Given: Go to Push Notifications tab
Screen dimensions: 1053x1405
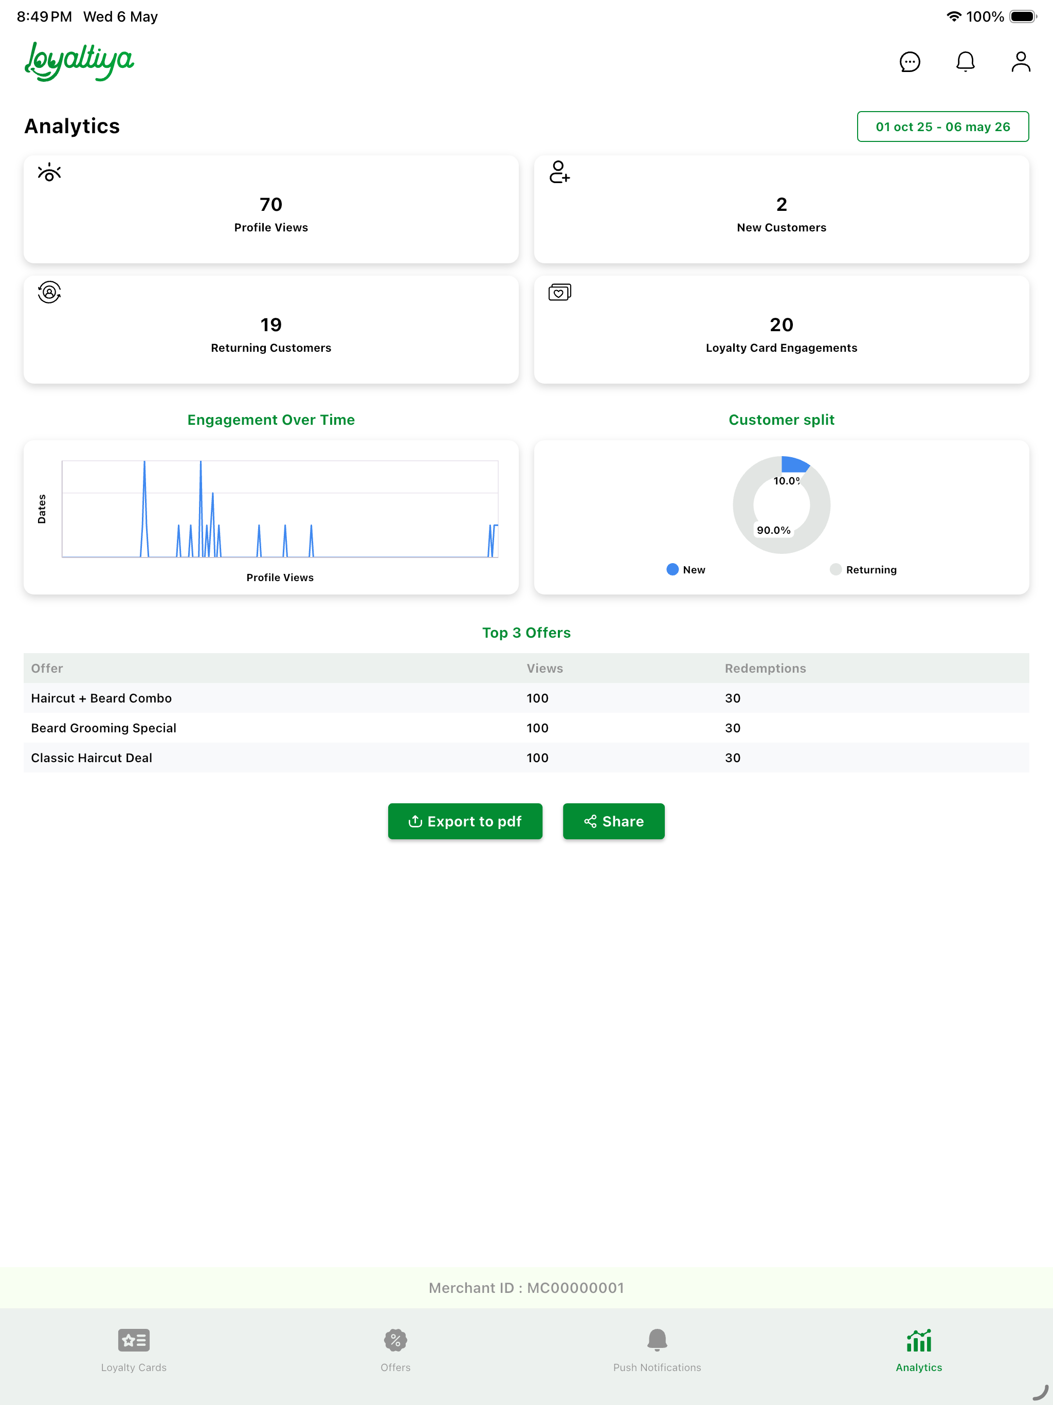Looking at the screenshot, I should 657,1350.
